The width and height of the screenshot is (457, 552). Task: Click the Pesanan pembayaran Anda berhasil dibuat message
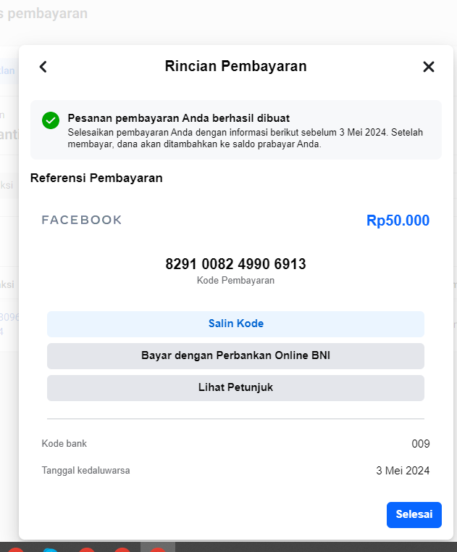(x=179, y=118)
